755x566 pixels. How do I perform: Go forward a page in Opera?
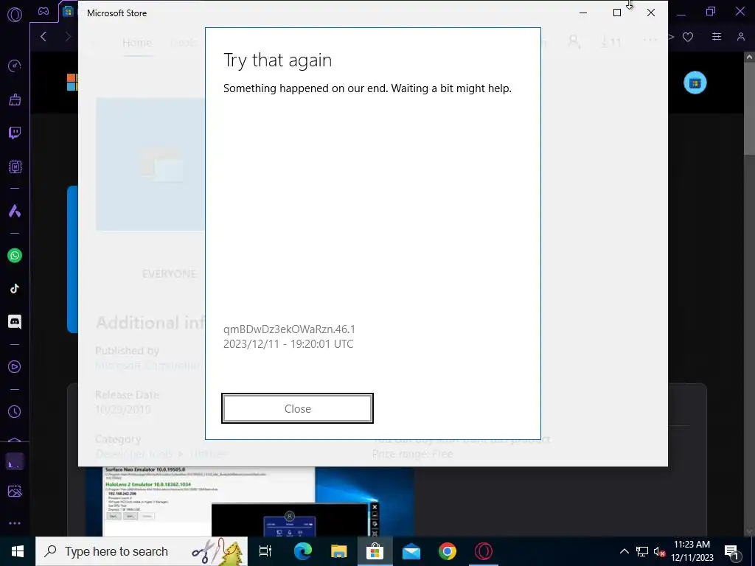pos(67,37)
